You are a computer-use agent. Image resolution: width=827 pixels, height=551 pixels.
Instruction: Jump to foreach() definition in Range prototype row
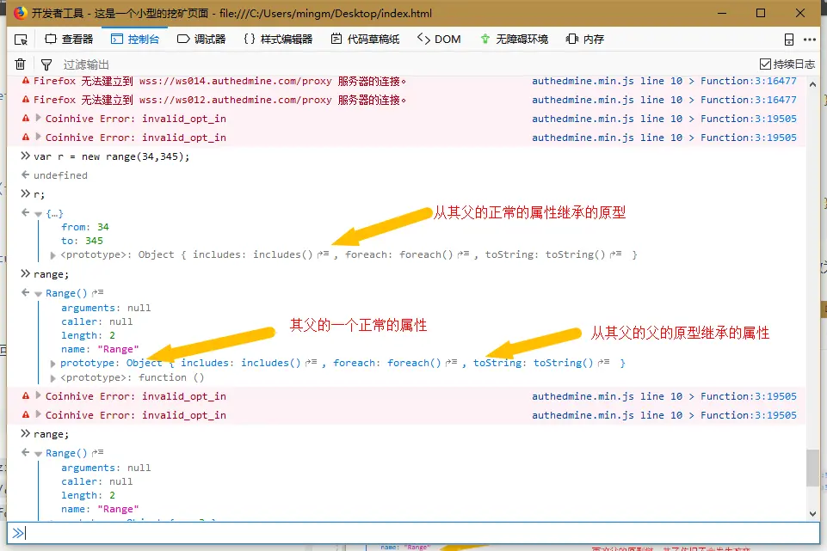click(452, 363)
